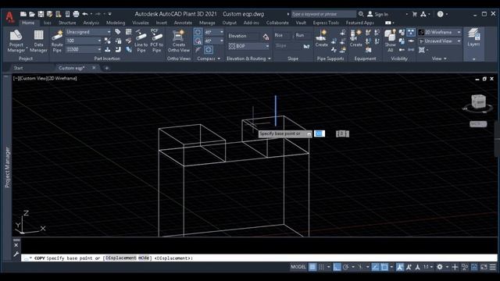
Task: Click the Save icon in quick access toolbar
Action: (x=41, y=14)
